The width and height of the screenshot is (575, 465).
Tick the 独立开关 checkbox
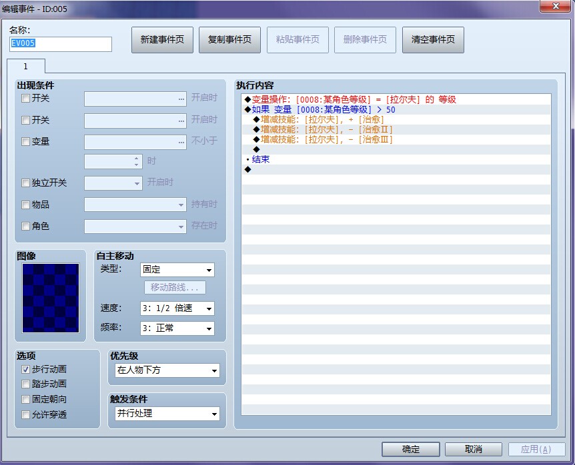[x=25, y=183]
